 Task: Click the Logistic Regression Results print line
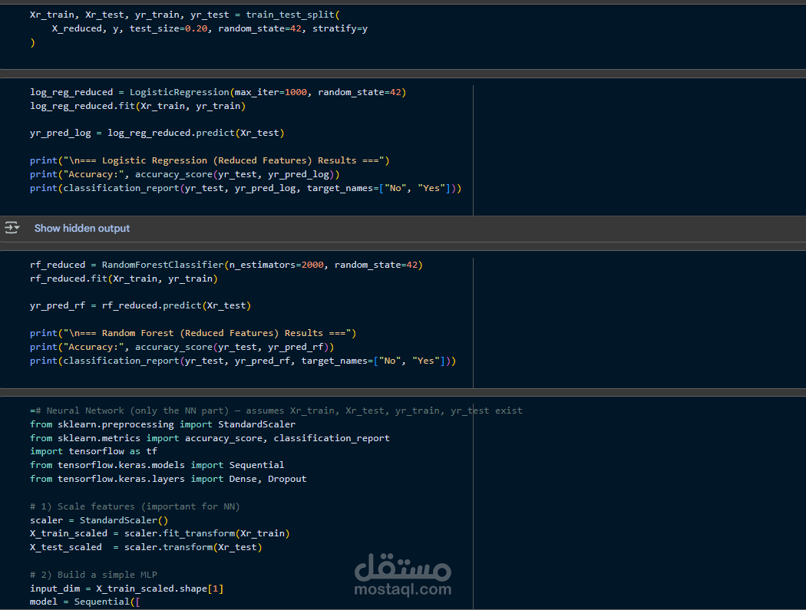pos(210,160)
